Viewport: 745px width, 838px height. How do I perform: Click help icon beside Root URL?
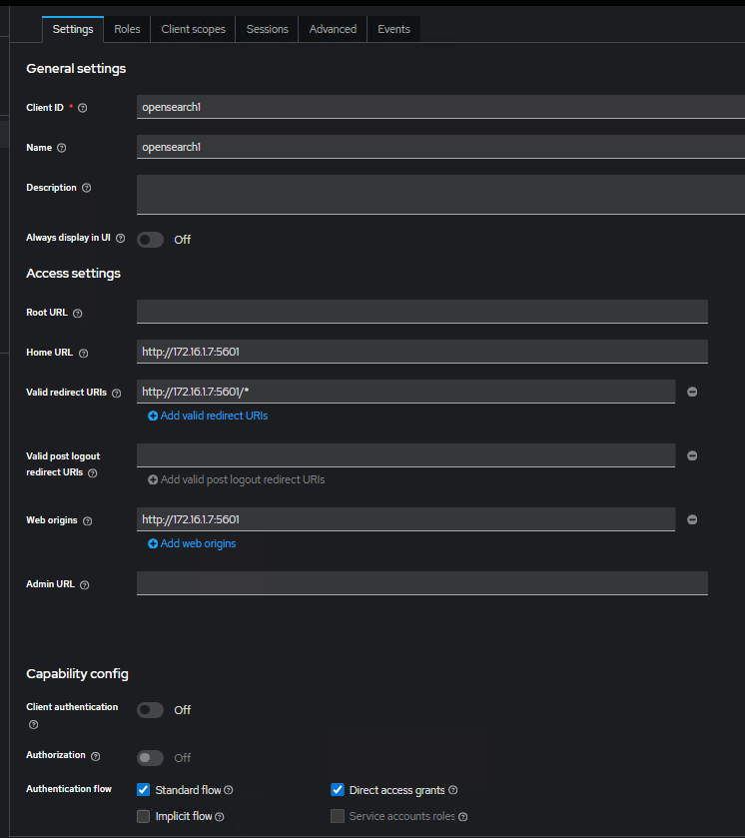[x=78, y=314]
